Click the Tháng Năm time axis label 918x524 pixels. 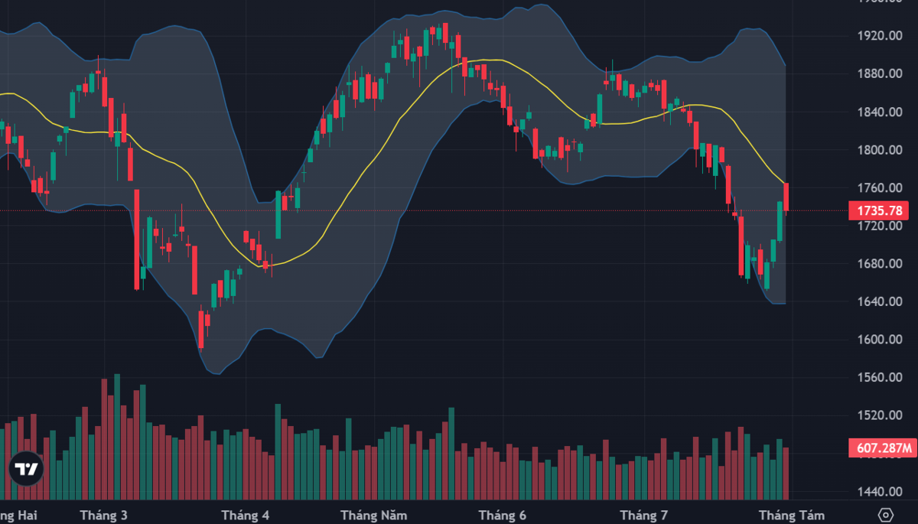pyautogui.click(x=374, y=515)
